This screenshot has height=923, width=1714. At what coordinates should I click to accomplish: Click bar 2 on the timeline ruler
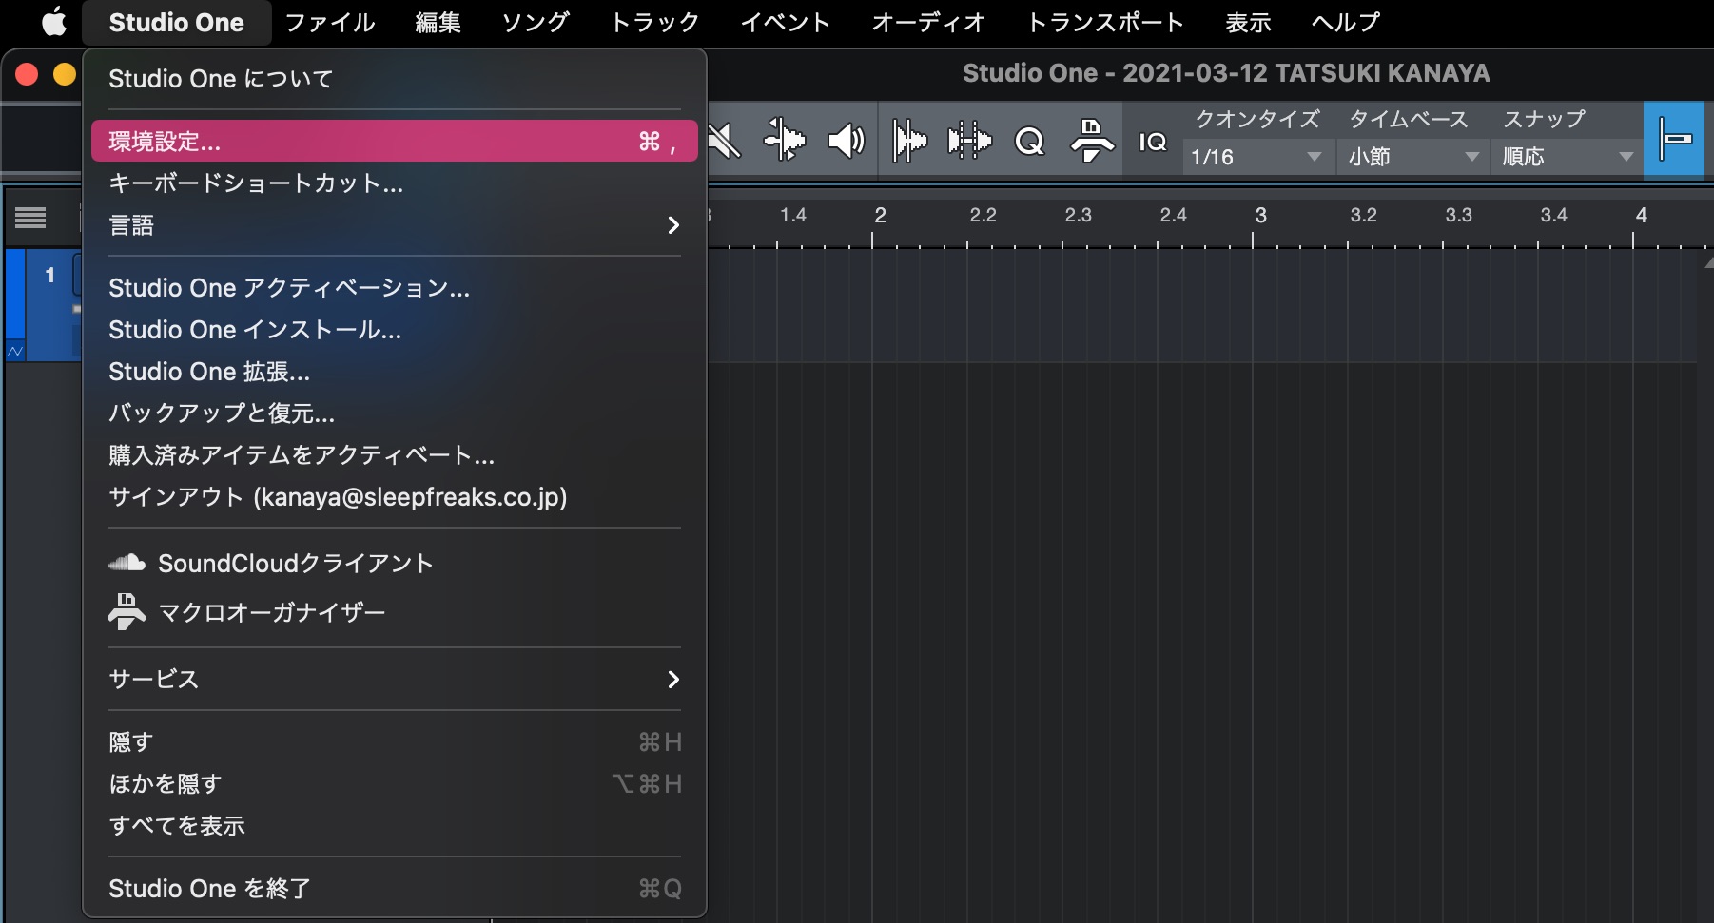pyautogui.click(x=880, y=216)
